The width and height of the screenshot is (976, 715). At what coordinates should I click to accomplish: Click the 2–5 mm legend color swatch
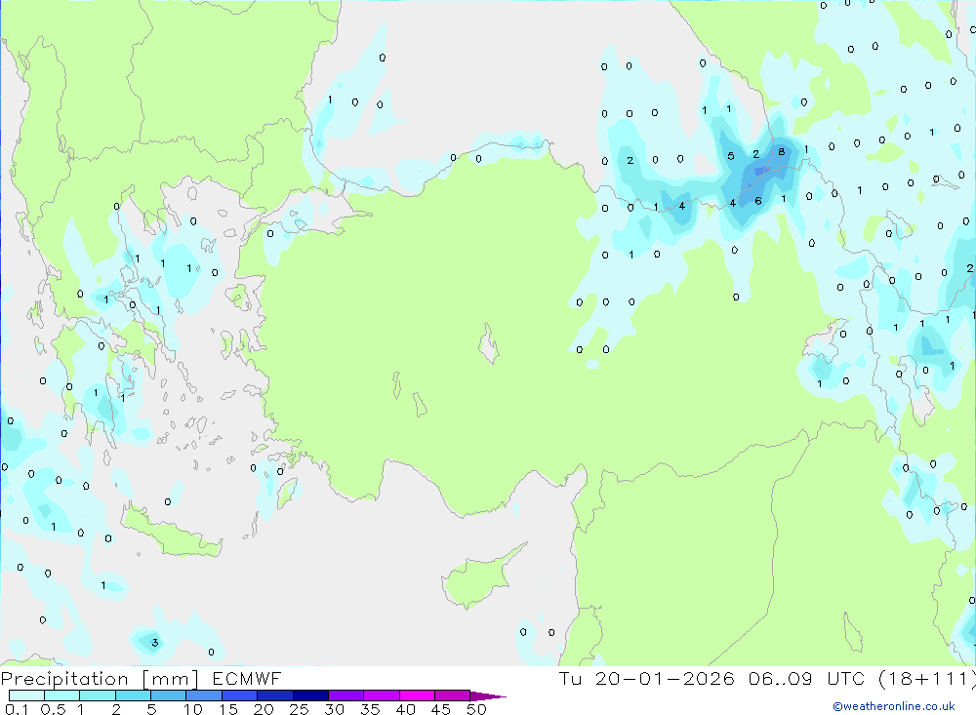tap(133, 695)
